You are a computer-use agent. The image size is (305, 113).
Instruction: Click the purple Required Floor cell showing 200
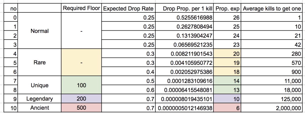pyautogui.click(x=82, y=99)
